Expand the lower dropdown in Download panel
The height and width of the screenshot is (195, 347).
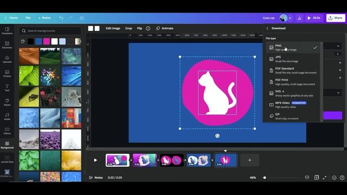338,93
